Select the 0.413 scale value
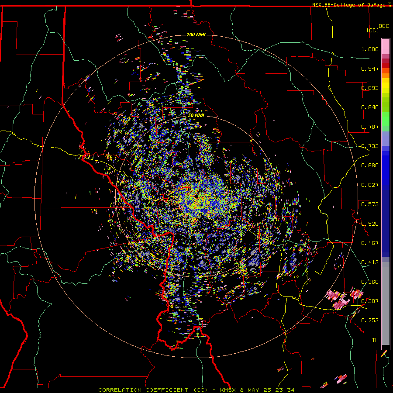This screenshot has height=393, width=393. click(x=370, y=262)
